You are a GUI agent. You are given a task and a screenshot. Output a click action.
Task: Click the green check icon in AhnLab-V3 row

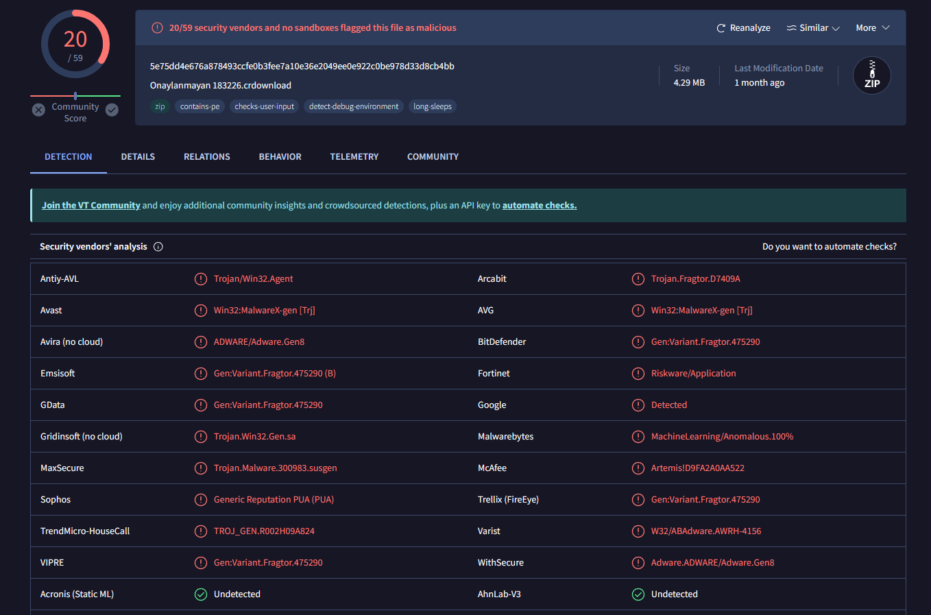[638, 594]
